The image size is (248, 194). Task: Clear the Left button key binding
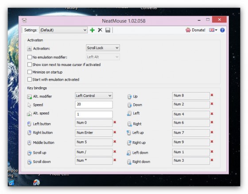pos(115,122)
